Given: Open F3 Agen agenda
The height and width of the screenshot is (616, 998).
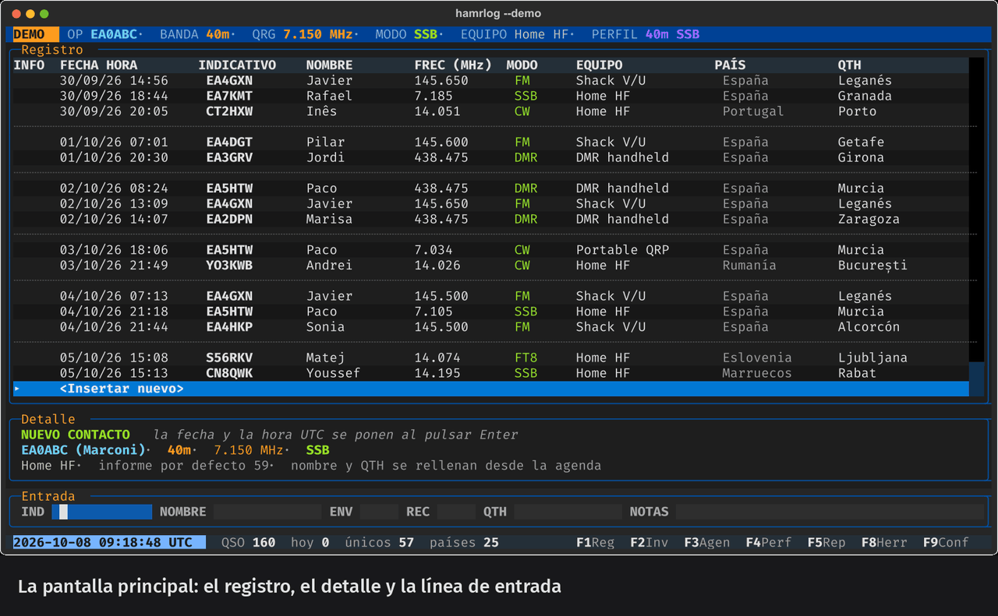Looking at the screenshot, I should pyautogui.click(x=706, y=542).
